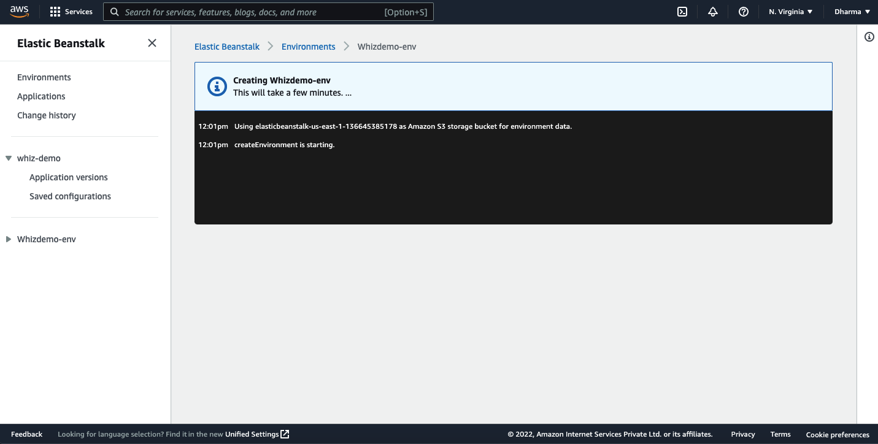This screenshot has width=878, height=444.
Task: Close the Elastic Beanstalk side panel
Action: click(x=152, y=43)
